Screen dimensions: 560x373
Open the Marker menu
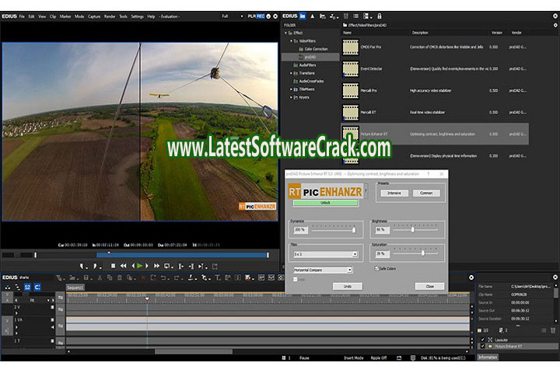coord(65,16)
